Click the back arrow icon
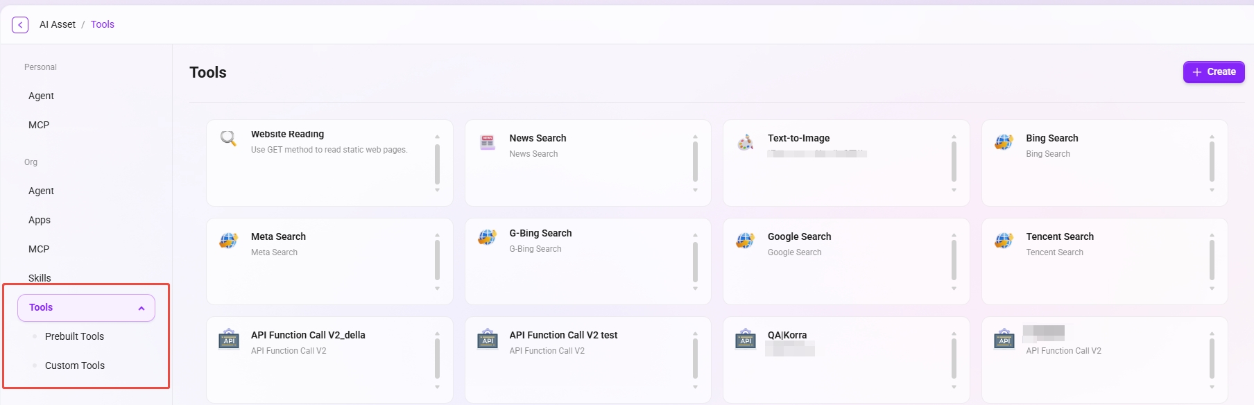 click(x=20, y=25)
